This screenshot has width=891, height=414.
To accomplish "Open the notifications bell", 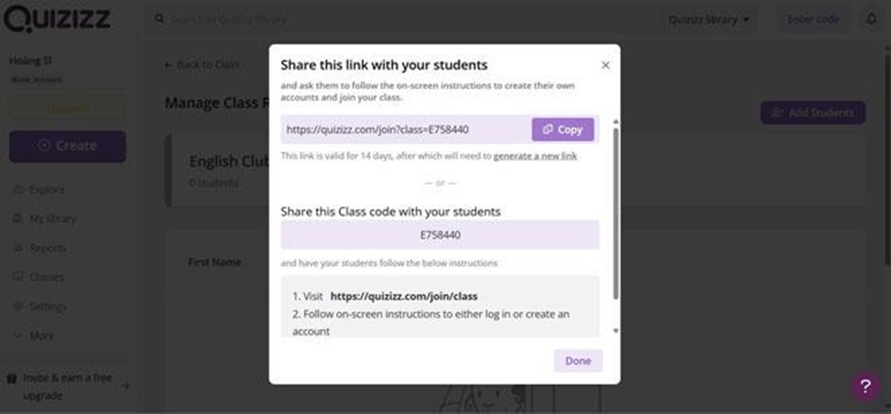I will 871,19.
